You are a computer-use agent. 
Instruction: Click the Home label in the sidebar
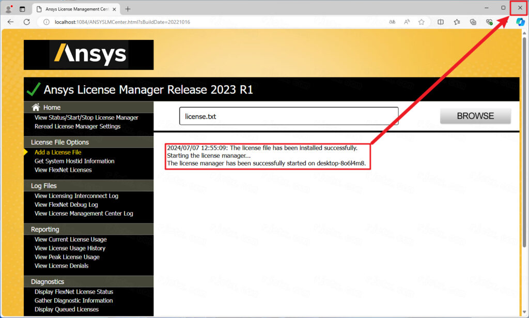[52, 108]
